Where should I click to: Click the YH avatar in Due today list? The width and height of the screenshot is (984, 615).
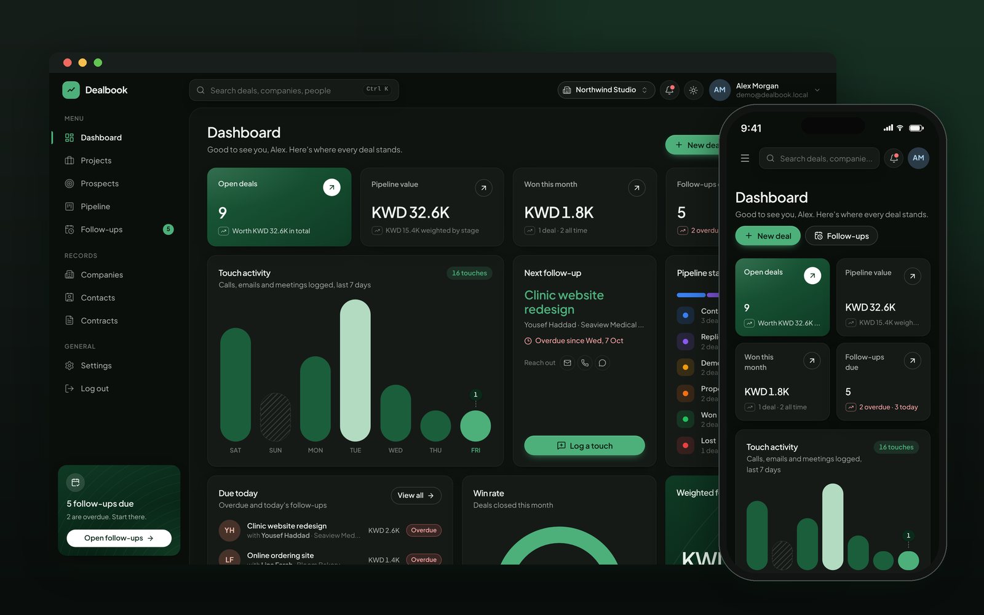229,530
